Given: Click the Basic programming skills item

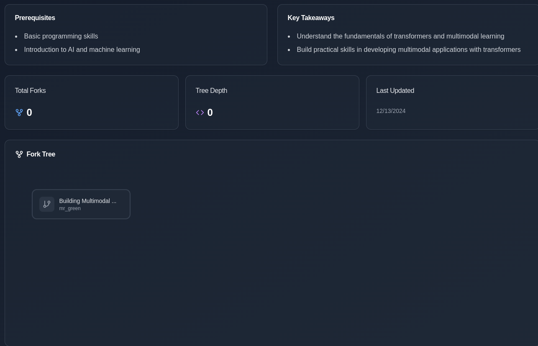Looking at the screenshot, I should pos(61,36).
